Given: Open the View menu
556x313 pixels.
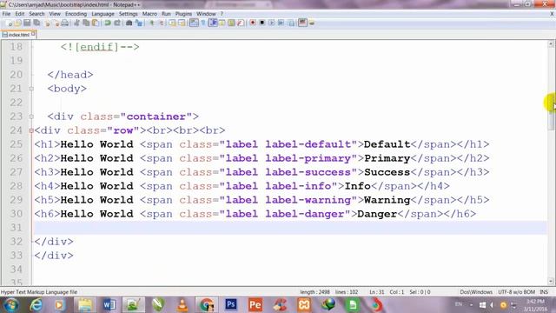Looking at the screenshot, I should 55,14.
